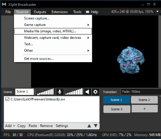Screen dimensions: 161x139
Task: Adjust the speaker volume level bars
Action: [x=74, y=92]
